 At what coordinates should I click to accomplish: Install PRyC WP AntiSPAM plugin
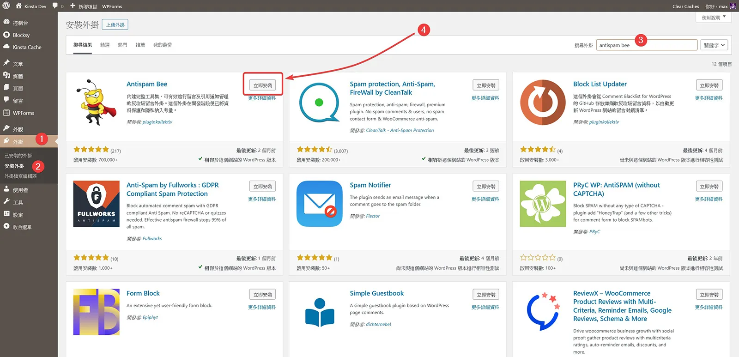[x=709, y=187]
